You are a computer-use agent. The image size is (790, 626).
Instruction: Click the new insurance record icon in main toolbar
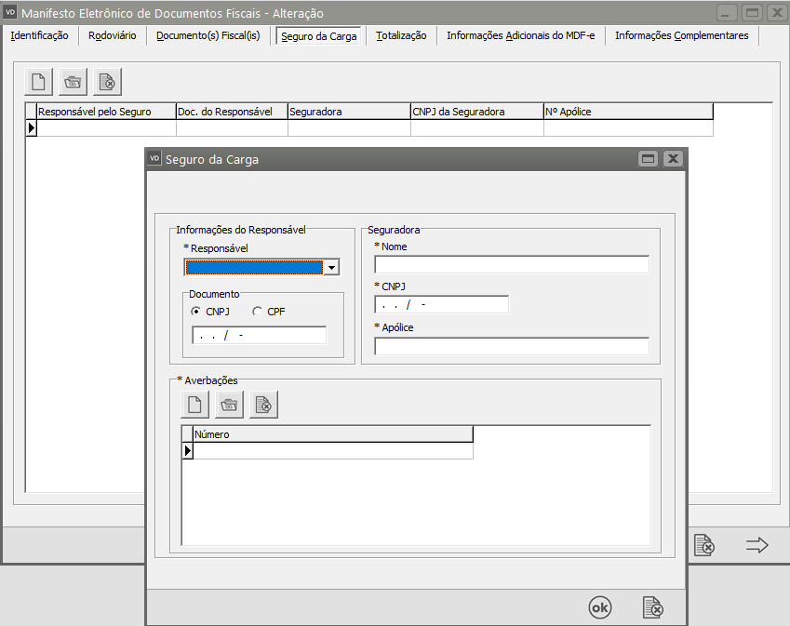pos(39,82)
